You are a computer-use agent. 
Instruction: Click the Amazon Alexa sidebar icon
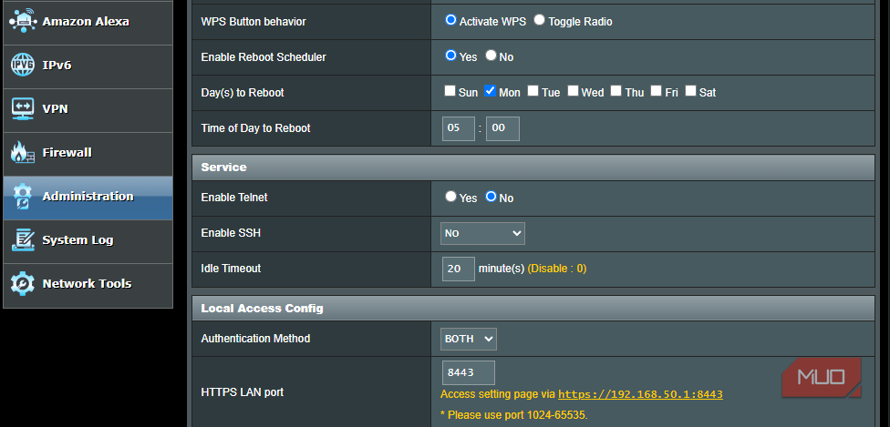23,21
